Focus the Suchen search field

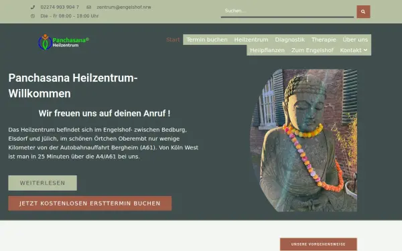coord(287,11)
